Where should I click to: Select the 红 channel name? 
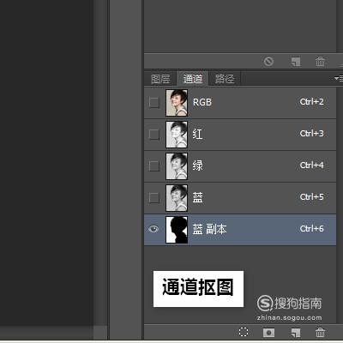tap(197, 134)
